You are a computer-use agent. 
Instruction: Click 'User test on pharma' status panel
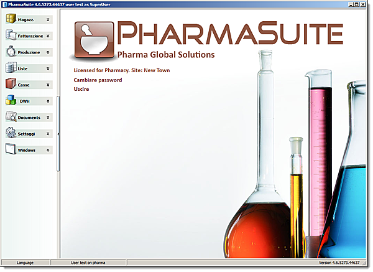pos(88,263)
